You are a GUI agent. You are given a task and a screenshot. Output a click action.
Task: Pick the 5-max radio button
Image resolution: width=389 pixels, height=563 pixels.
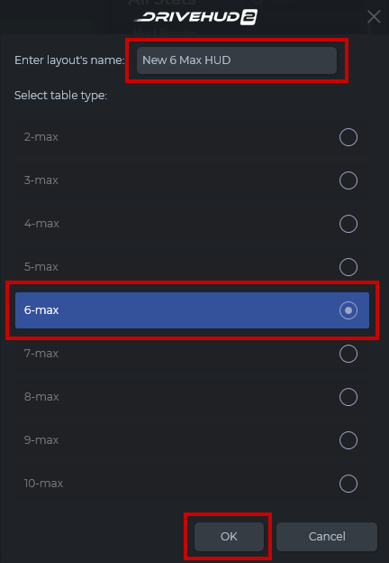[348, 267]
